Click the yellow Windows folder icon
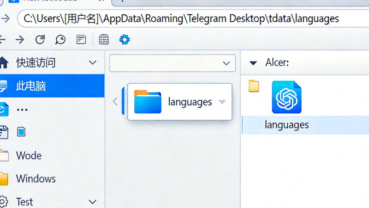This screenshot has height=208, width=369. pos(4,179)
